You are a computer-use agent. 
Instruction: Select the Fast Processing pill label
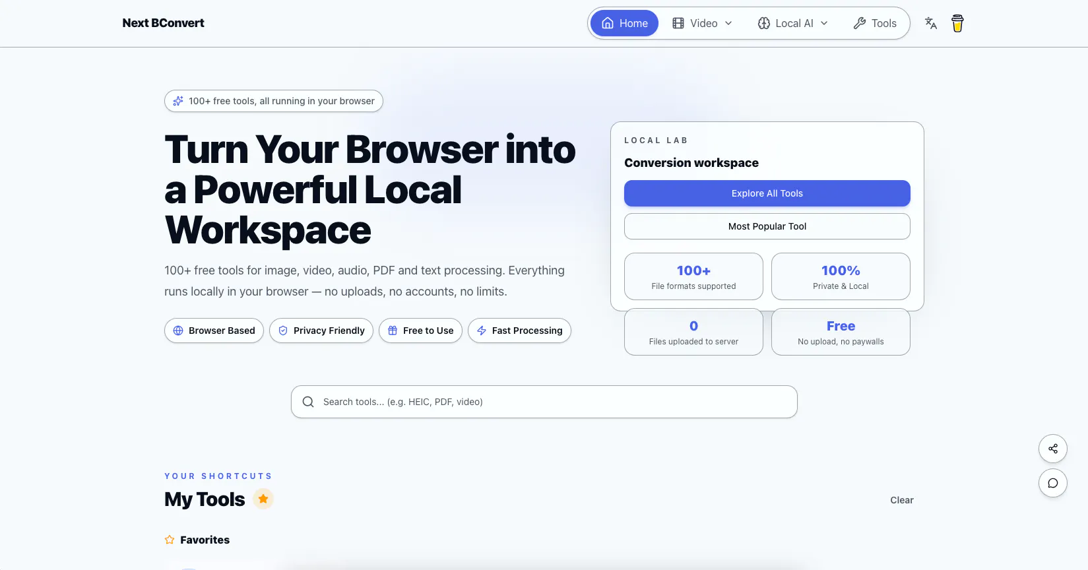coord(527,331)
